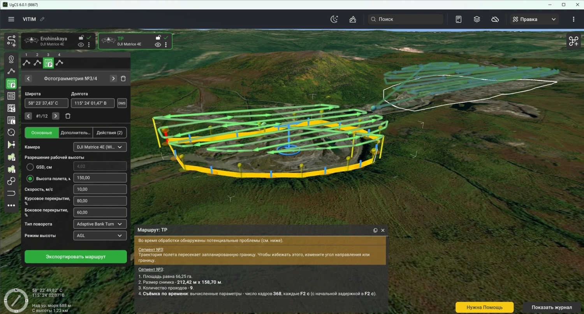The height and width of the screenshot is (314, 584).
Task: Click the terrain mountain icon
Action: pos(353,19)
